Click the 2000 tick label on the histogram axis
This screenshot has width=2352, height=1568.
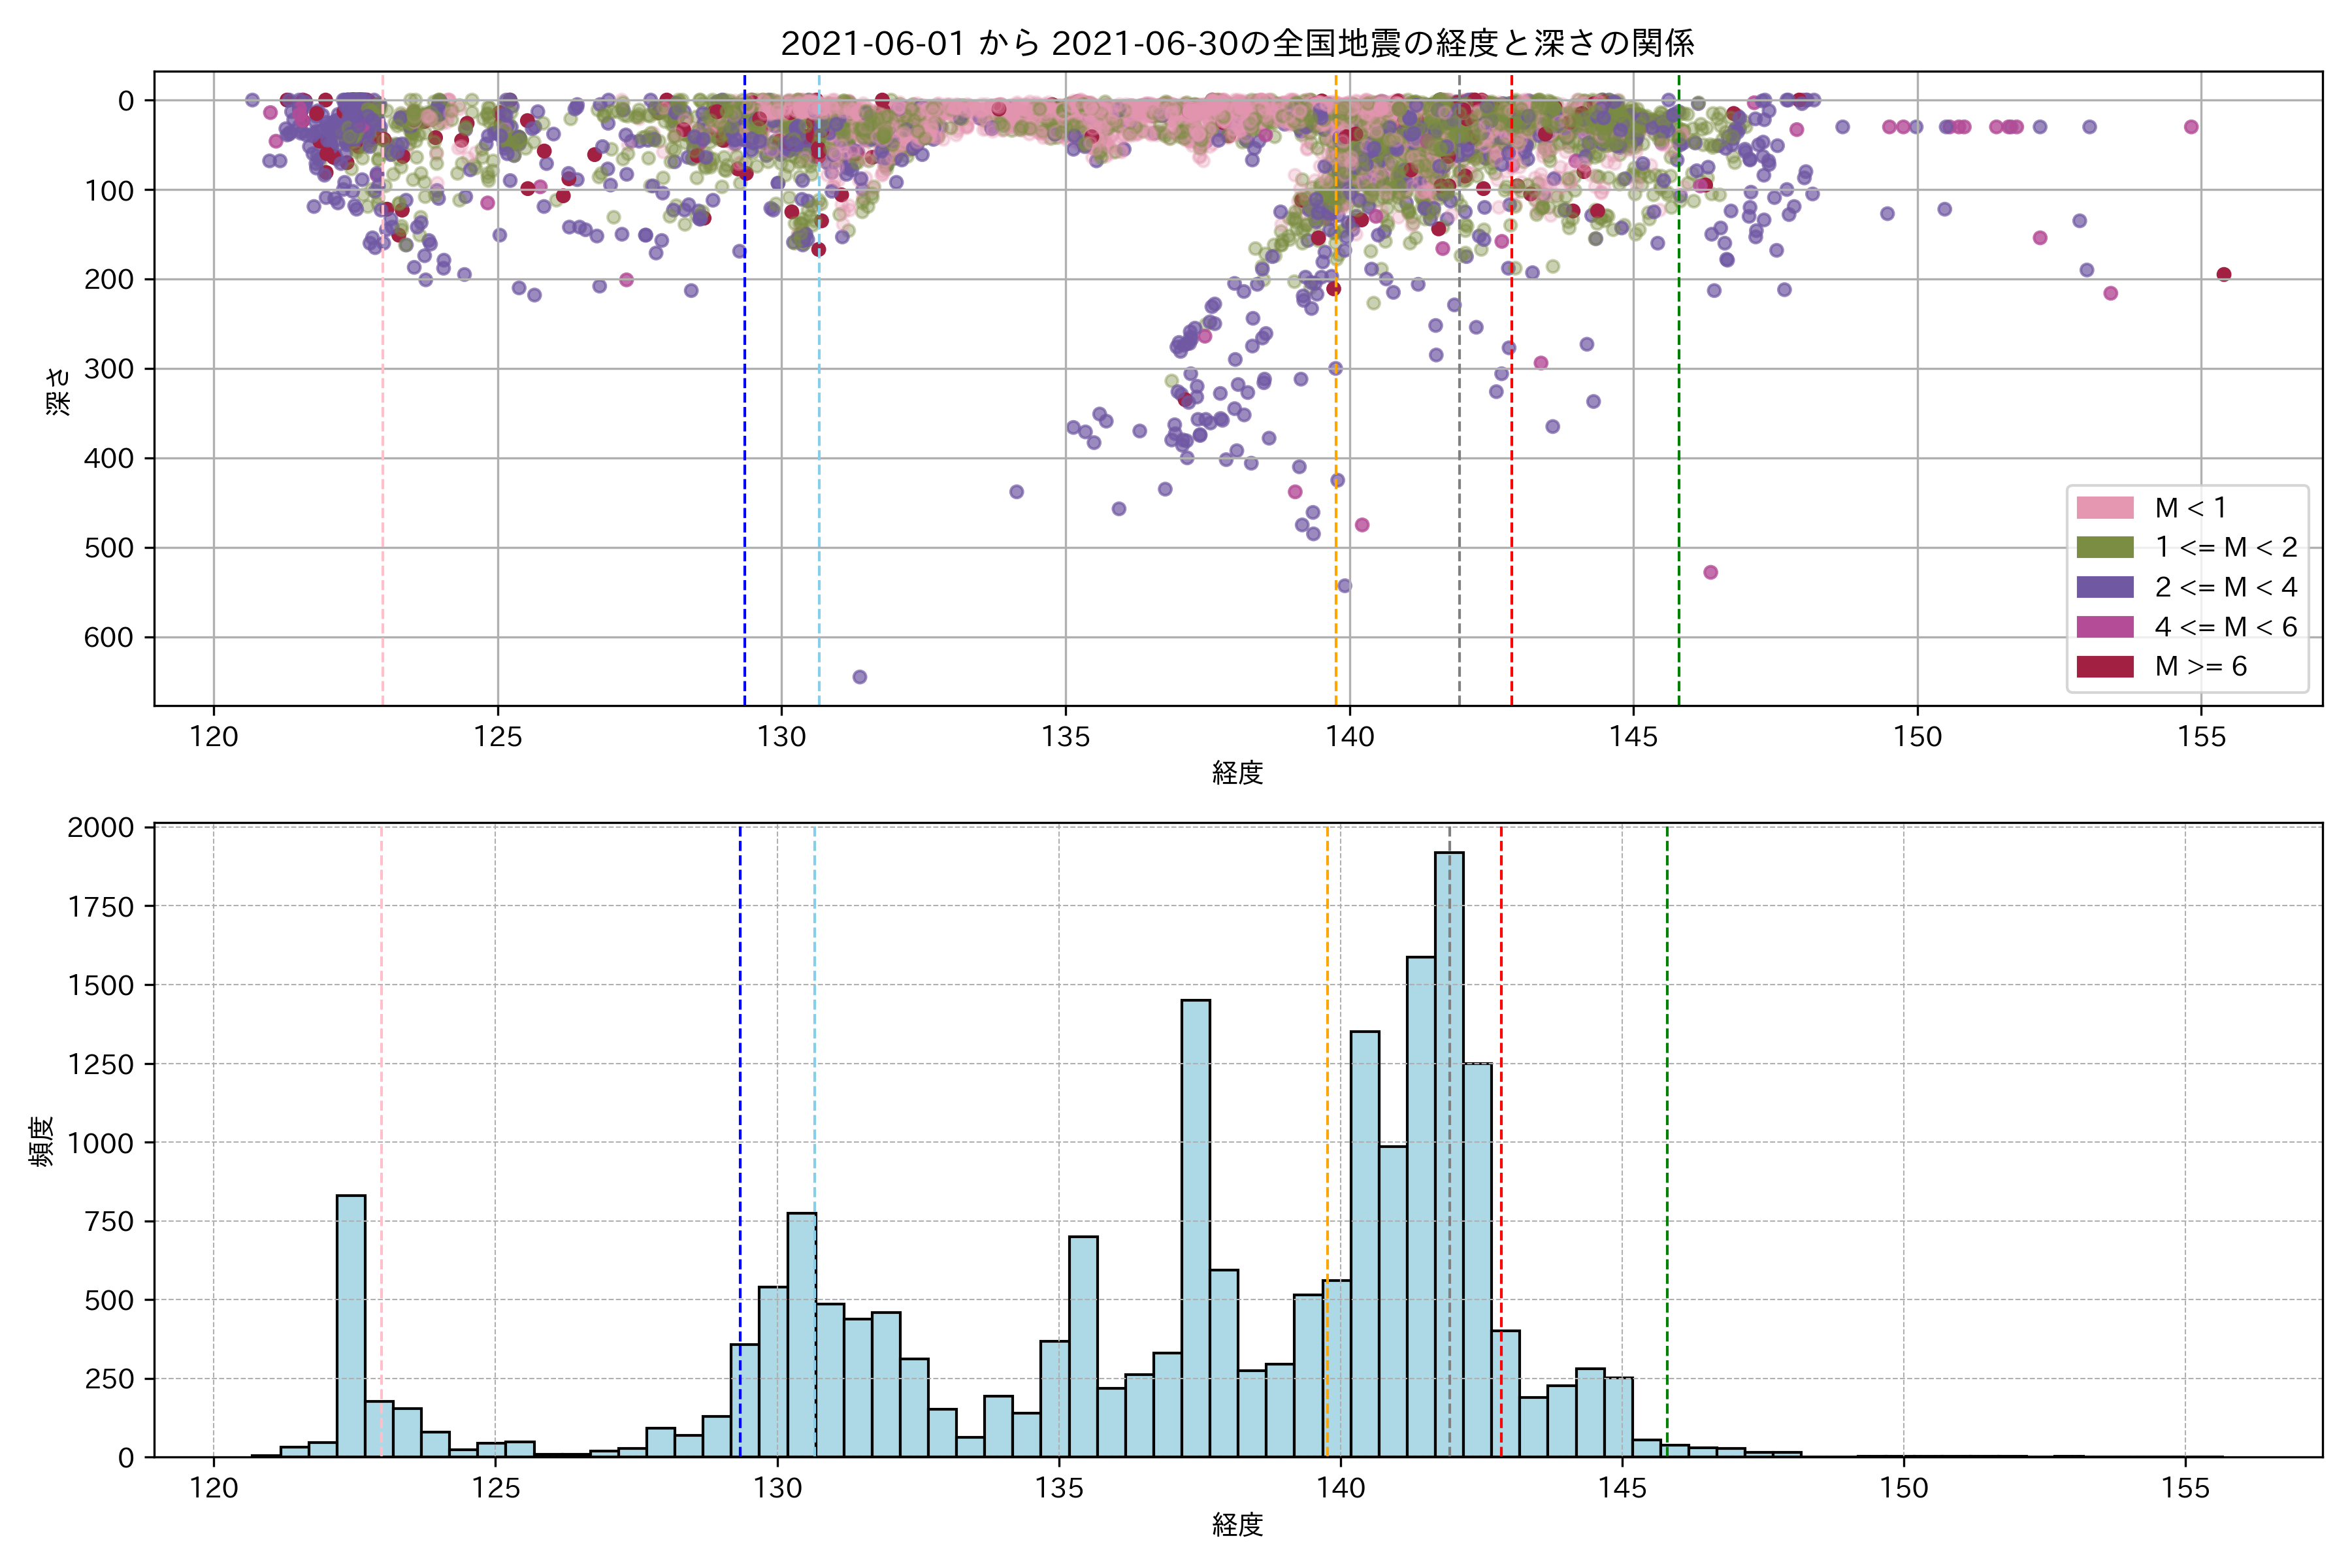point(100,827)
